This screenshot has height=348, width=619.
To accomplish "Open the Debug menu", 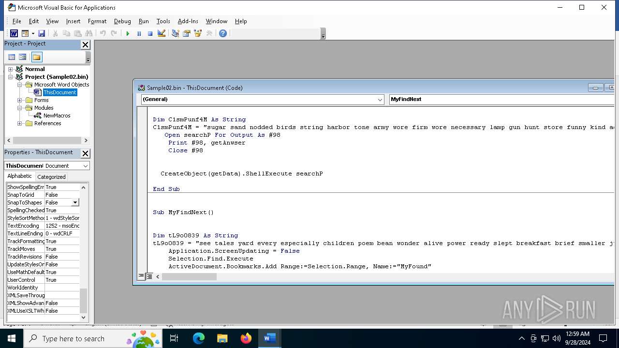I will (122, 21).
